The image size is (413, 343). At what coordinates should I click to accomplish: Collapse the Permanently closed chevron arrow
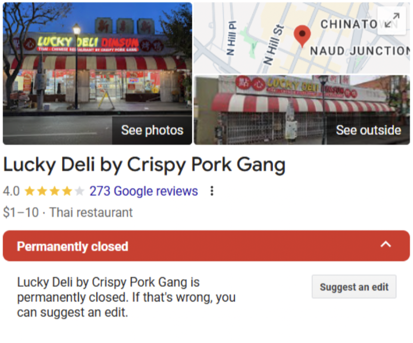(x=386, y=245)
